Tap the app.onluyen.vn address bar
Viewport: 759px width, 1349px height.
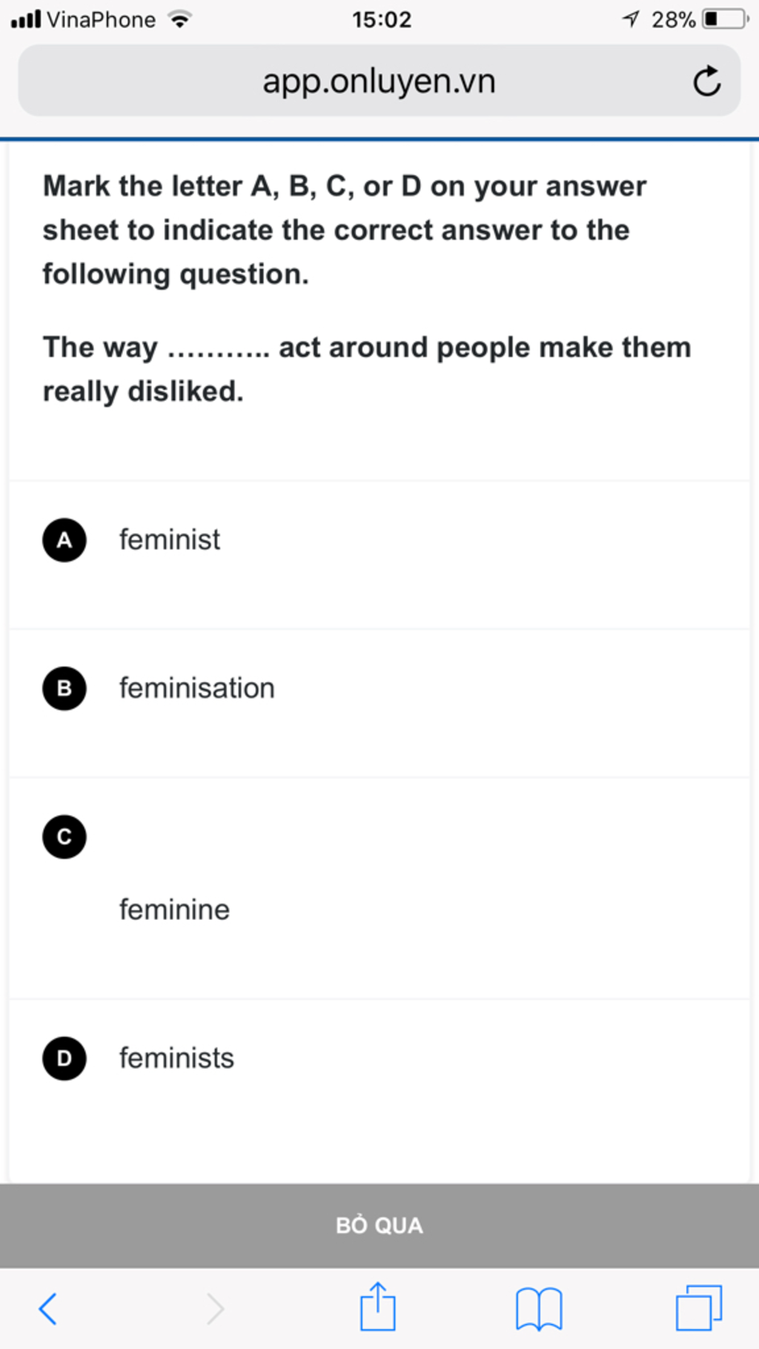coord(379,82)
